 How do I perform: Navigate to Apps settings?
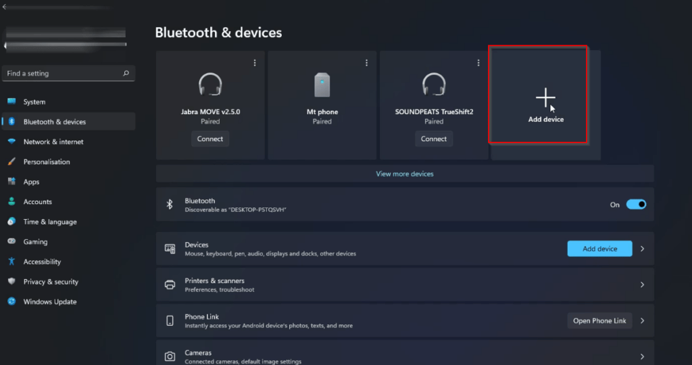pyautogui.click(x=68, y=181)
